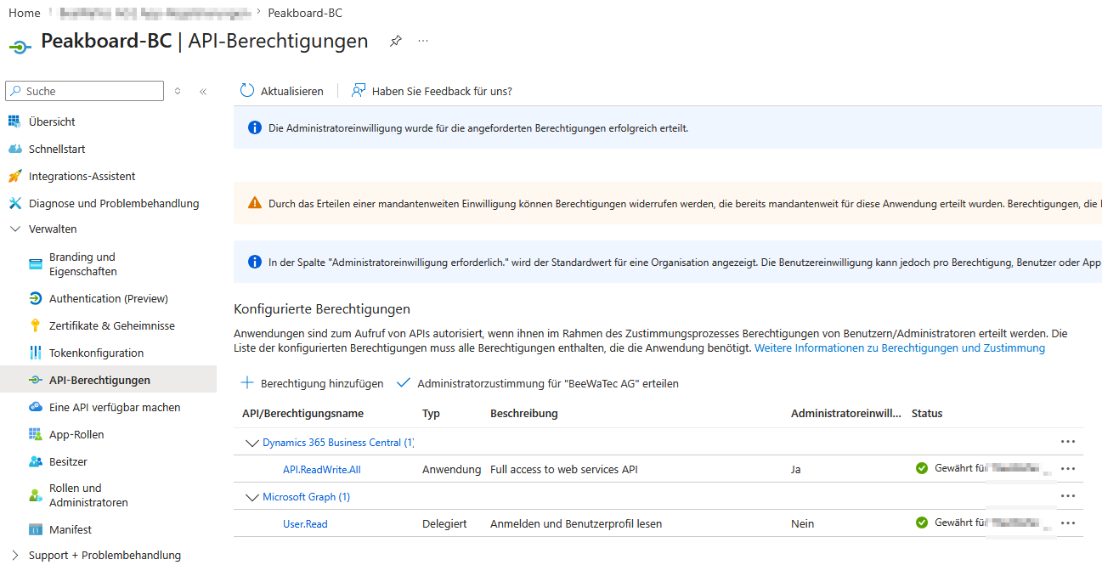Viewport: 1102px width, 565px height.
Task: Collapse the sidebar with double chevron
Action: coord(203,91)
